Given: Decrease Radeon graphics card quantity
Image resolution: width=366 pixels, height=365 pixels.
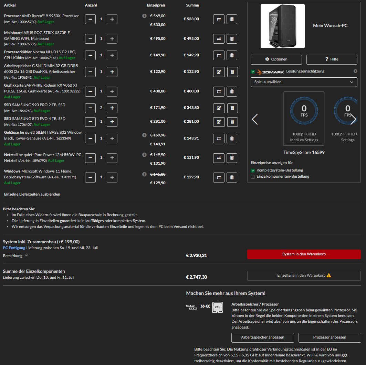Looking at the screenshot, I should coord(90,91).
